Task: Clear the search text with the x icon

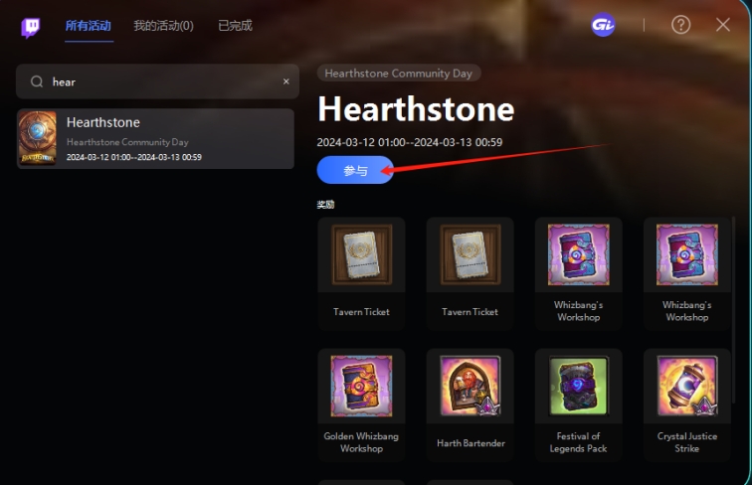Action: pos(285,81)
